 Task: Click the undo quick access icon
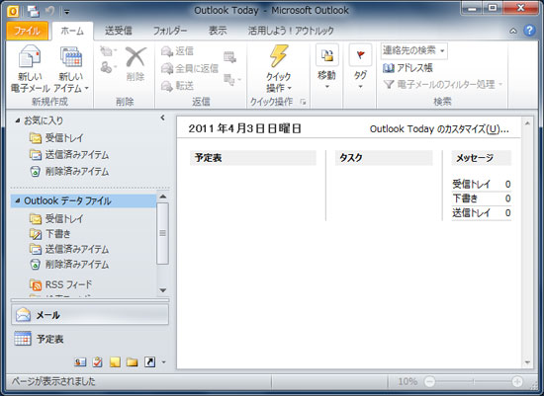click(50, 11)
